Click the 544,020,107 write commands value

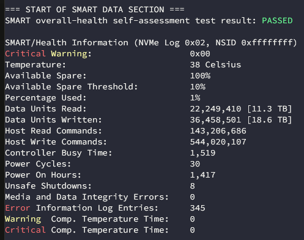point(218,142)
